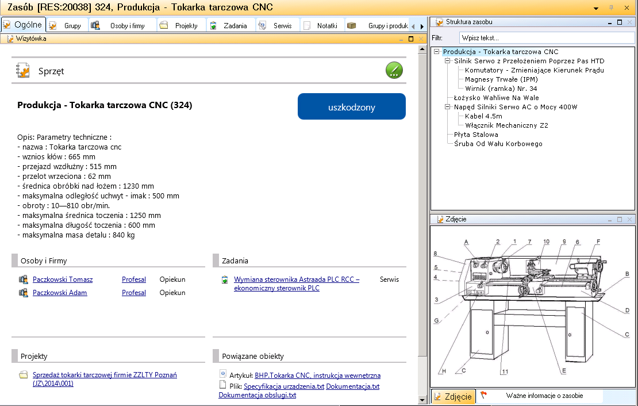The image size is (638, 406).
Task: Collapse the Produkcja - Tokarka tarczowa CNC root node
Action: click(436, 52)
